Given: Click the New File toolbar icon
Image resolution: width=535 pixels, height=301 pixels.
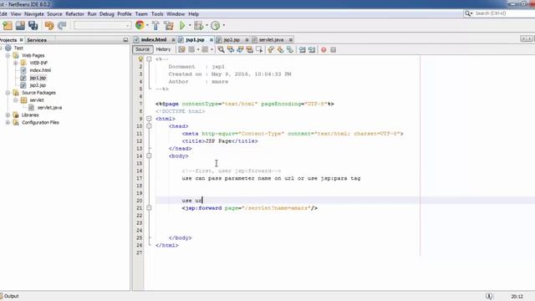Looking at the screenshot, I should click(8, 26).
